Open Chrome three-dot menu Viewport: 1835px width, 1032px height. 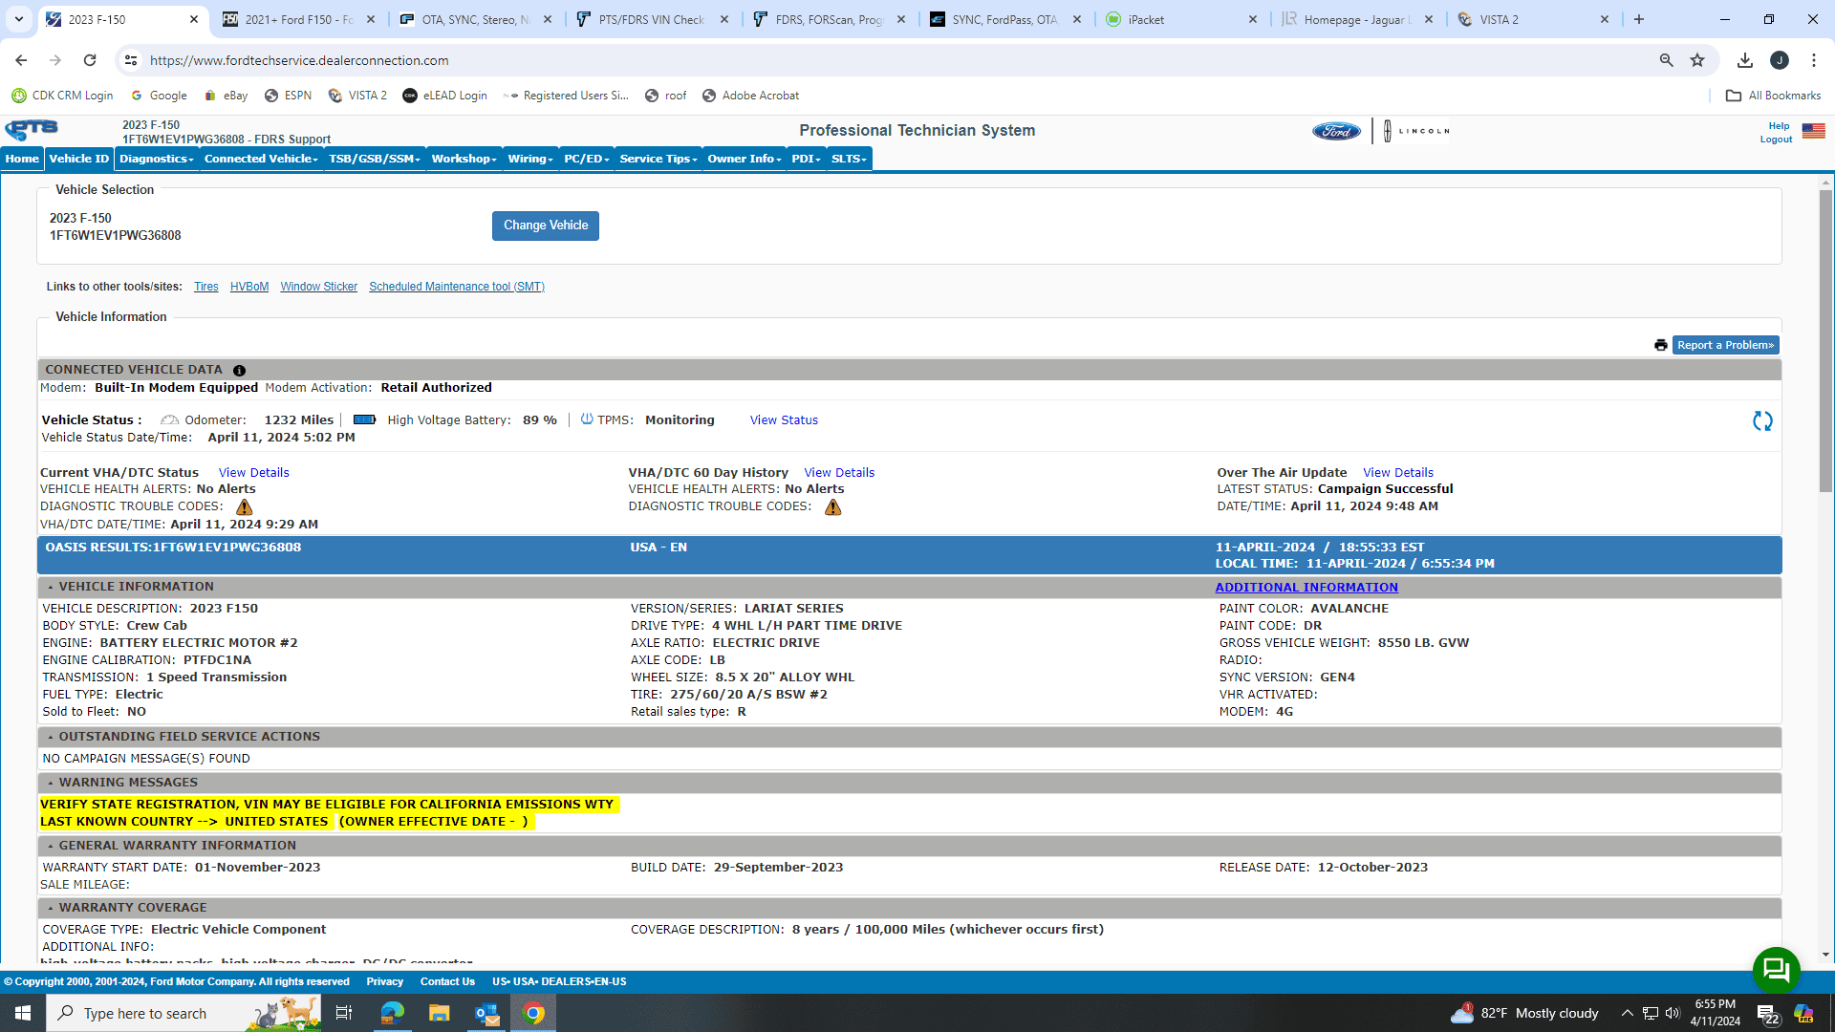pos(1814,60)
